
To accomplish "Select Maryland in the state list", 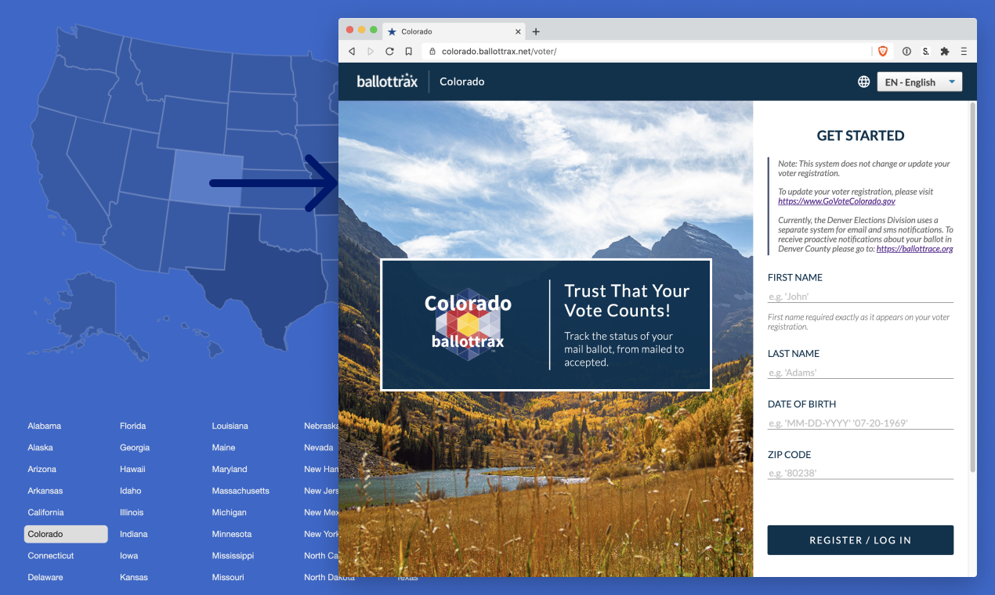I will pyautogui.click(x=230, y=469).
